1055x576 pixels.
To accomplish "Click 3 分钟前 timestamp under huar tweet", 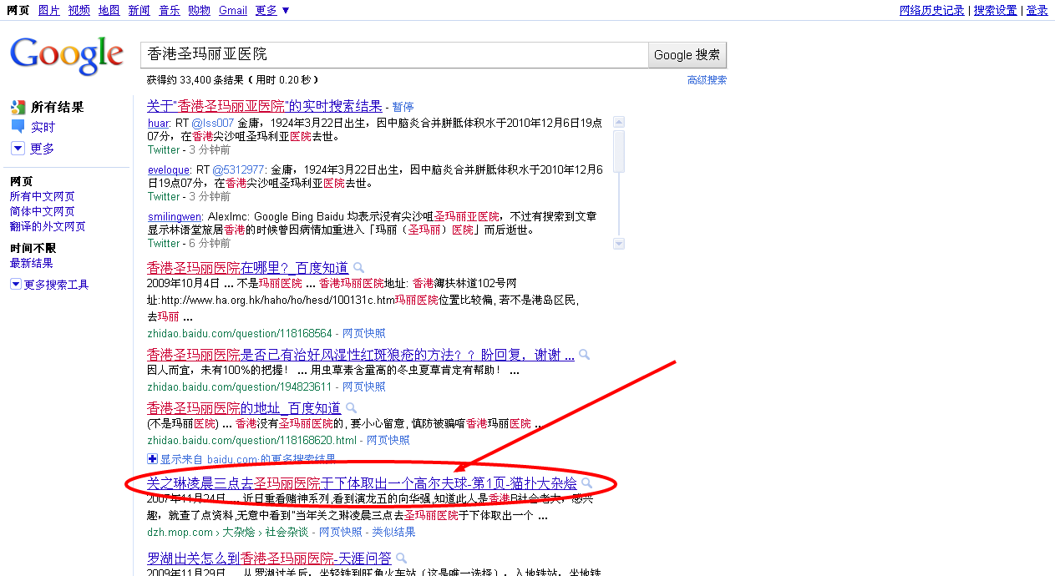I will click(210, 149).
